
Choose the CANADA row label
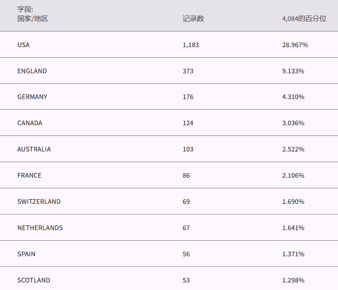coord(30,123)
